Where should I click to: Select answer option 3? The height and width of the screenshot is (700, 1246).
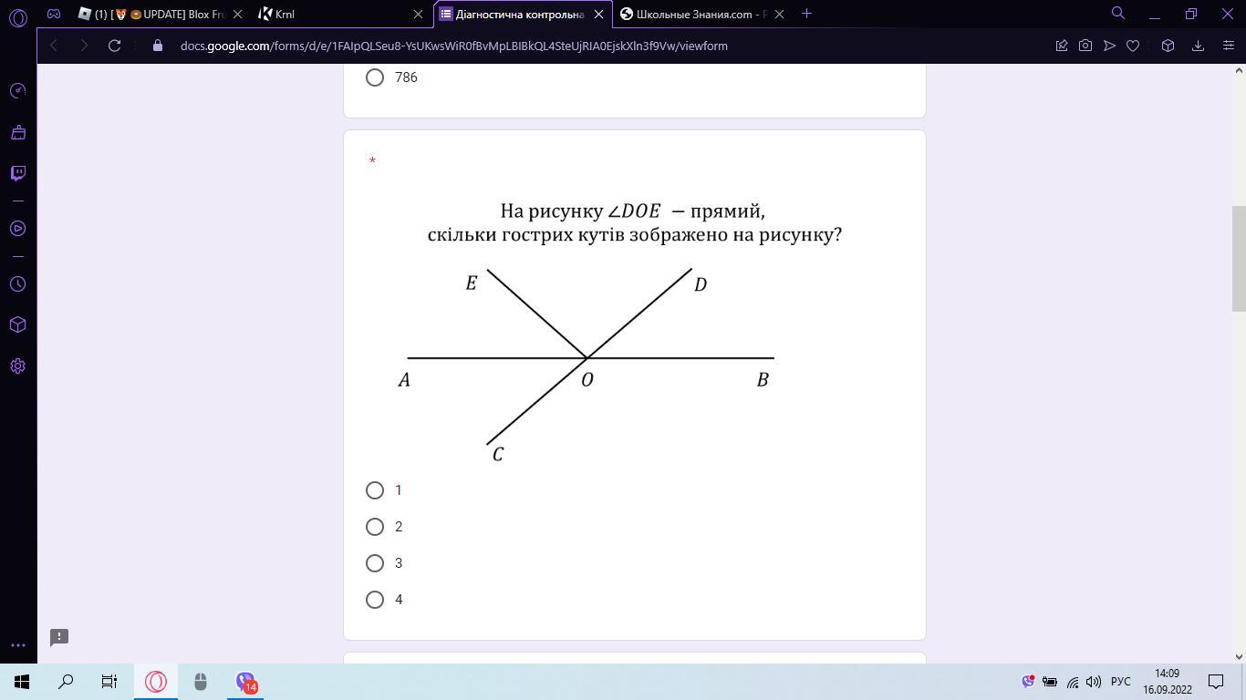pyautogui.click(x=375, y=563)
